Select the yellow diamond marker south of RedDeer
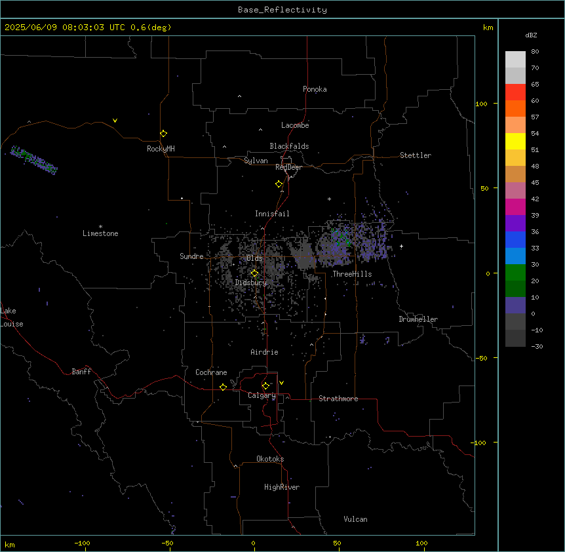The height and width of the screenshot is (552, 565). tap(279, 184)
